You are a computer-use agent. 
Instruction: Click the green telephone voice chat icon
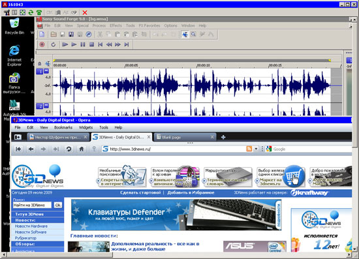pyautogui.click(x=39, y=12)
